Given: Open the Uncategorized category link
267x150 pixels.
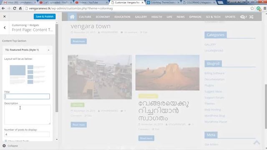Looking at the screenshot, I should point(214,50).
